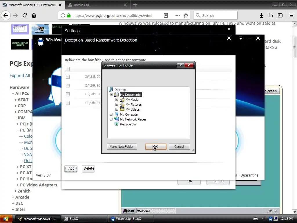Click the browser Search field
The width and height of the screenshot is (297, 223).
tap(215, 15)
